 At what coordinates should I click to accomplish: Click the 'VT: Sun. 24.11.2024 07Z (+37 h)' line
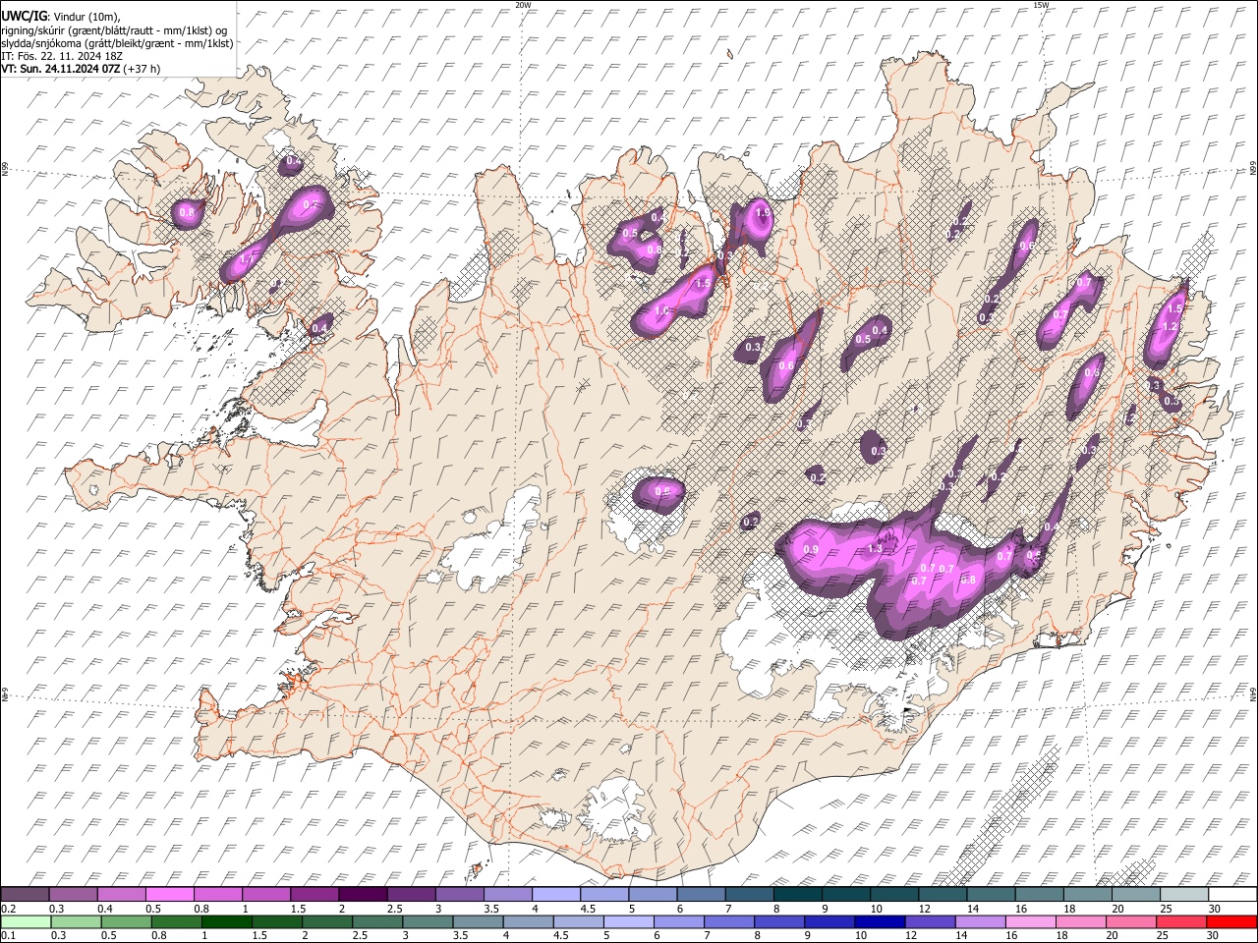pyautogui.click(x=81, y=69)
